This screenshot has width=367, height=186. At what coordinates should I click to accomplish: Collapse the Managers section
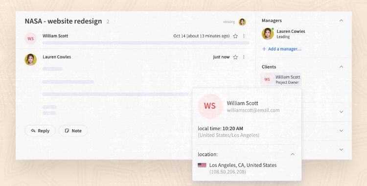pyautogui.click(x=341, y=21)
